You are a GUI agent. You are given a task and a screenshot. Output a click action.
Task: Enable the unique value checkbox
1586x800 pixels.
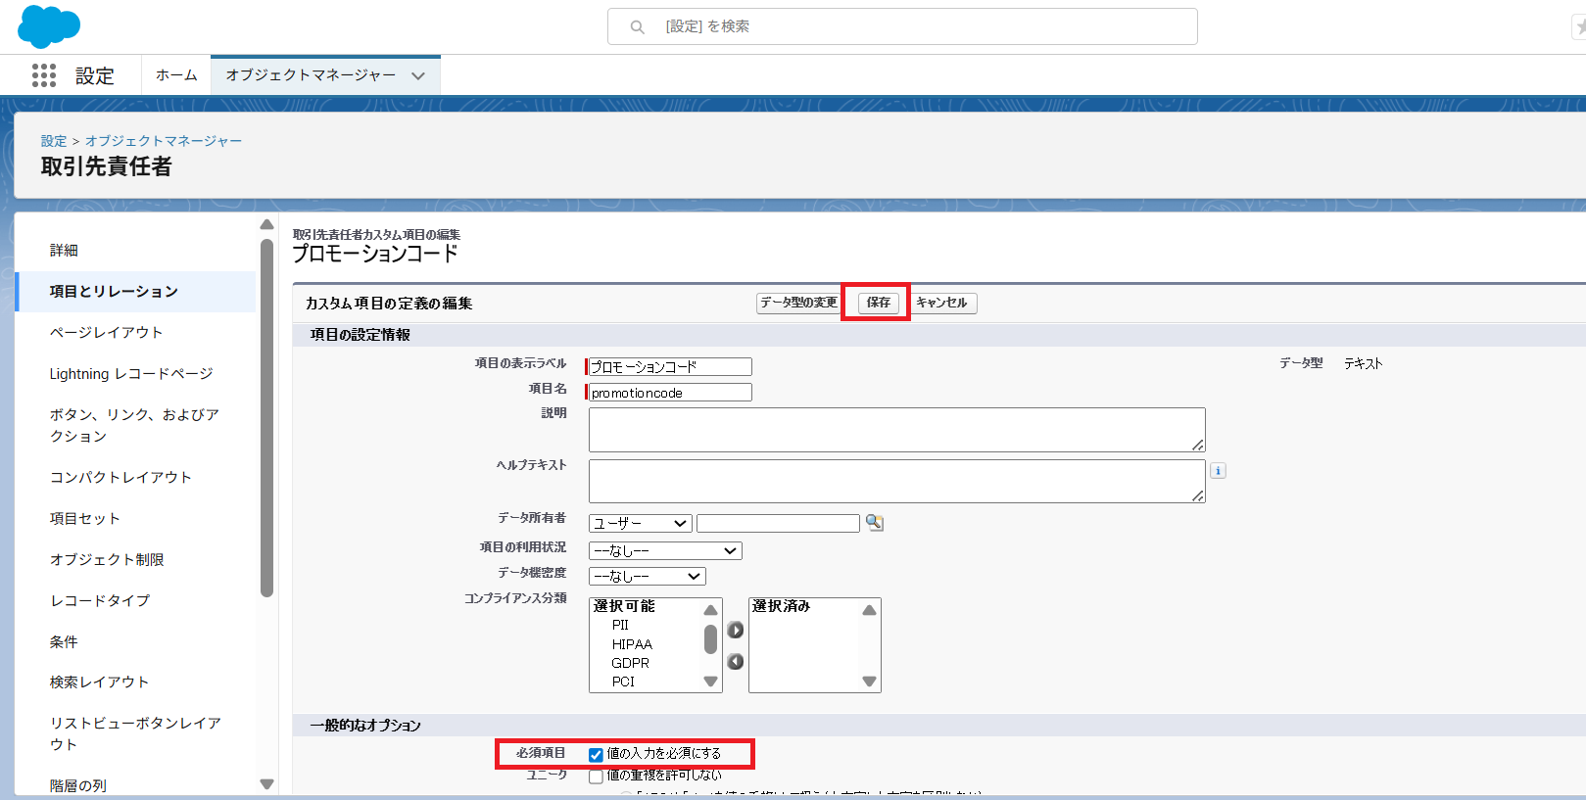tap(596, 776)
